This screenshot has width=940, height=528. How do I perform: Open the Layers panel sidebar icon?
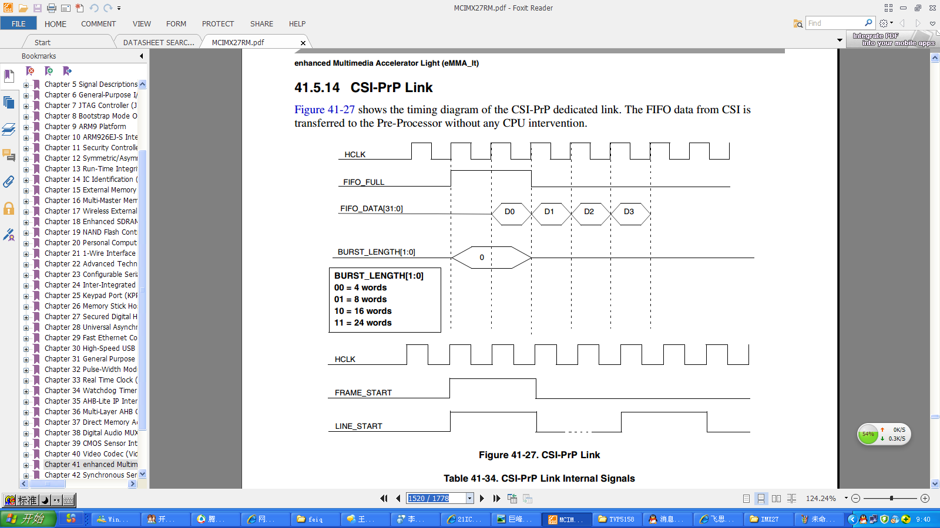coord(9,129)
